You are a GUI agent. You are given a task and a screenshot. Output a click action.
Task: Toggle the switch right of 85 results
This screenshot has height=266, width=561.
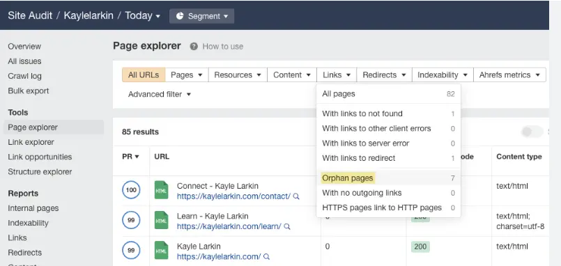coord(532,132)
